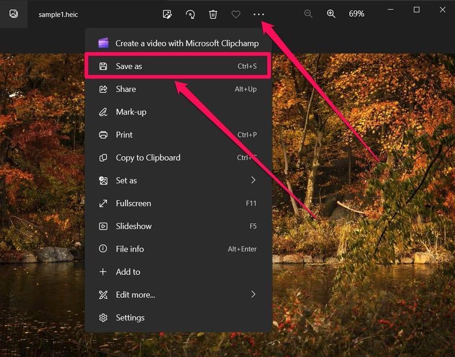Image resolution: width=455 pixels, height=357 pixels.
Task: Open the three-dot See more menu
Action: pyautogui.click(x=259, y=14)
